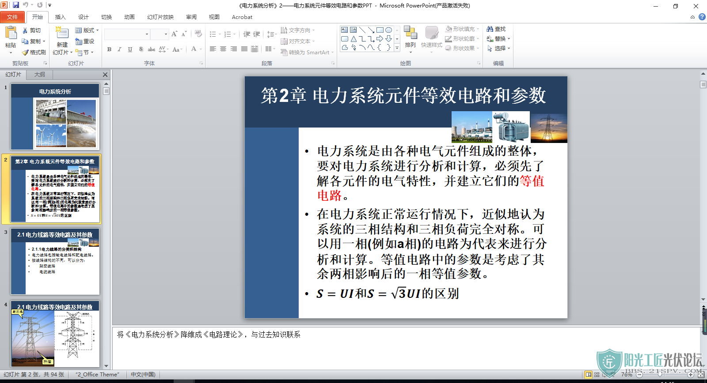Viewport: 707px width, 383px height.
Task: Click the Select (选择) cursor button
Action: pyautogui.click(x=498, y=49)
